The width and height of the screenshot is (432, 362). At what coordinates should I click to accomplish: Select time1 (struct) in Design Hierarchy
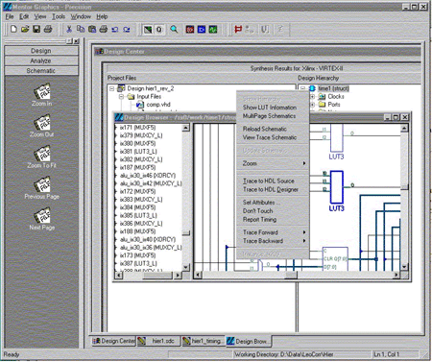(333, 88)
